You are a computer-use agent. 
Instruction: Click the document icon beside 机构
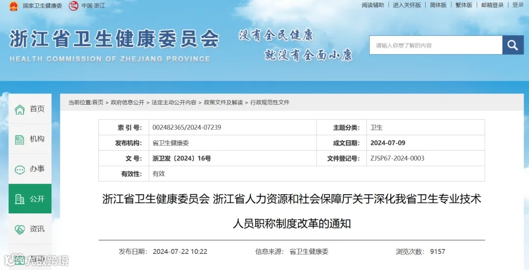pyautogui.click(x=20, y=139)
